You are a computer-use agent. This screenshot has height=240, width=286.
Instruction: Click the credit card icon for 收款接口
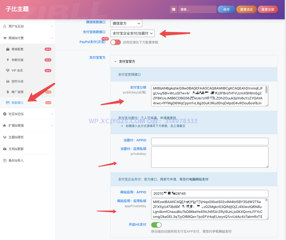coord(8,103)
